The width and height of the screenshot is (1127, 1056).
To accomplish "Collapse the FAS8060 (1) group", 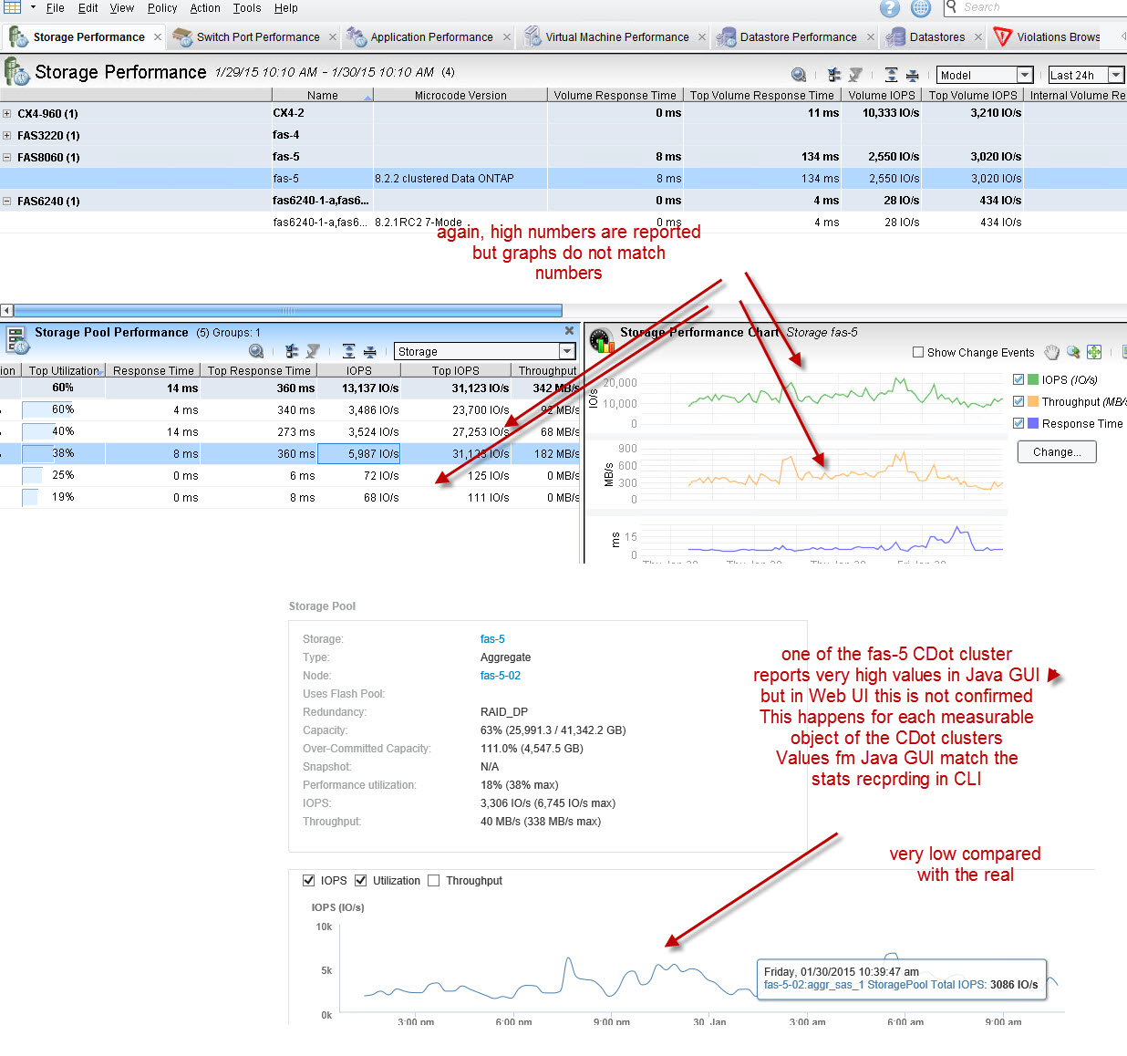I will 7,158.
